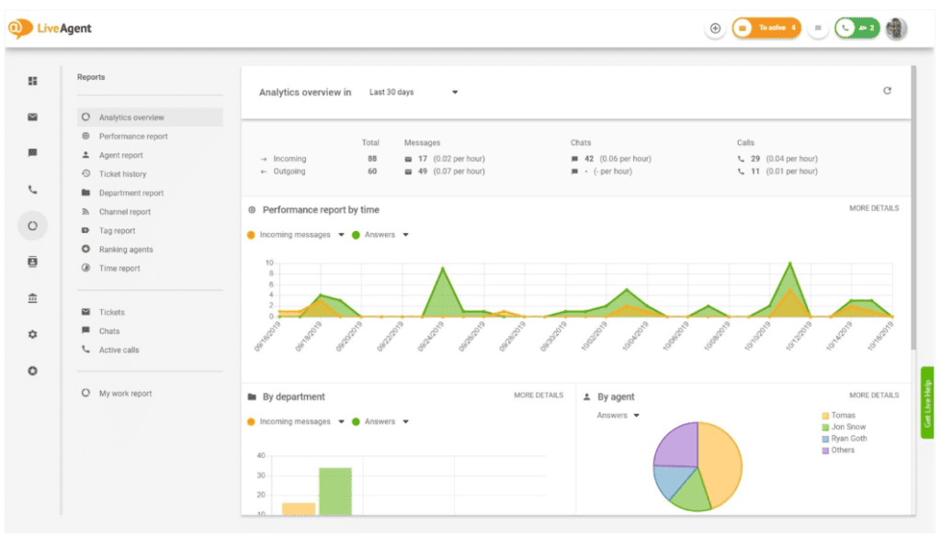Toggle the call availability green button

[856, 28]
